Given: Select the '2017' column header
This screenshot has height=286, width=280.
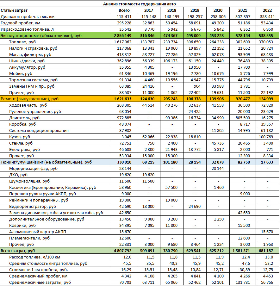Looking at the screenshot, I should point(149,10).
